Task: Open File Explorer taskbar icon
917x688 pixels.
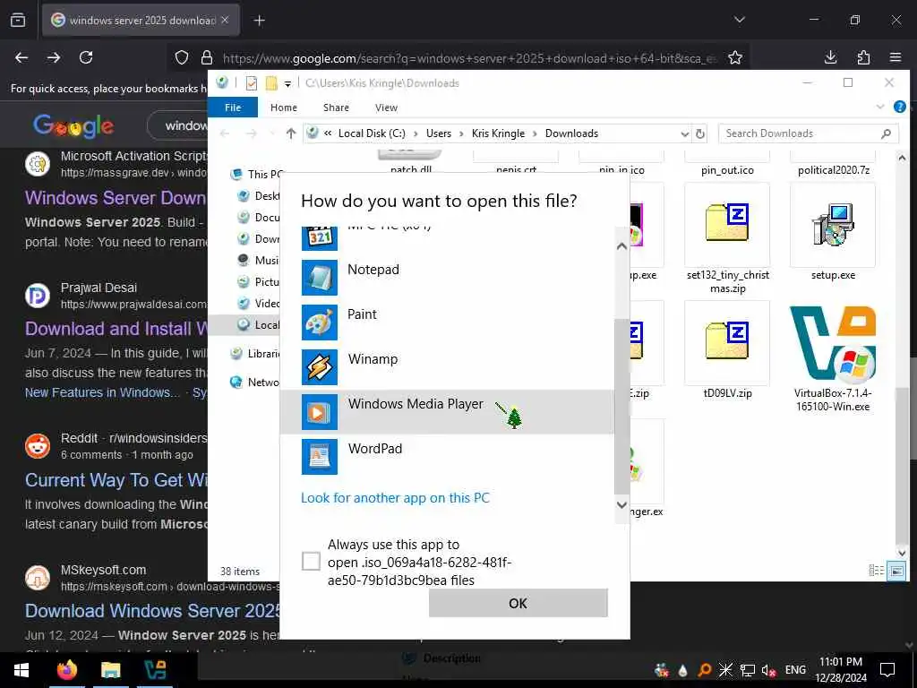Action: coord(110,670)
